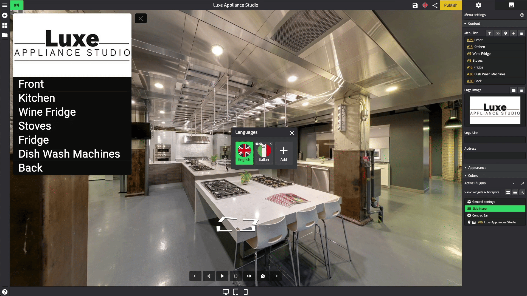Add a link item to menu list
This screenshot has width=527, height=296.
click(x=497, y=33)
